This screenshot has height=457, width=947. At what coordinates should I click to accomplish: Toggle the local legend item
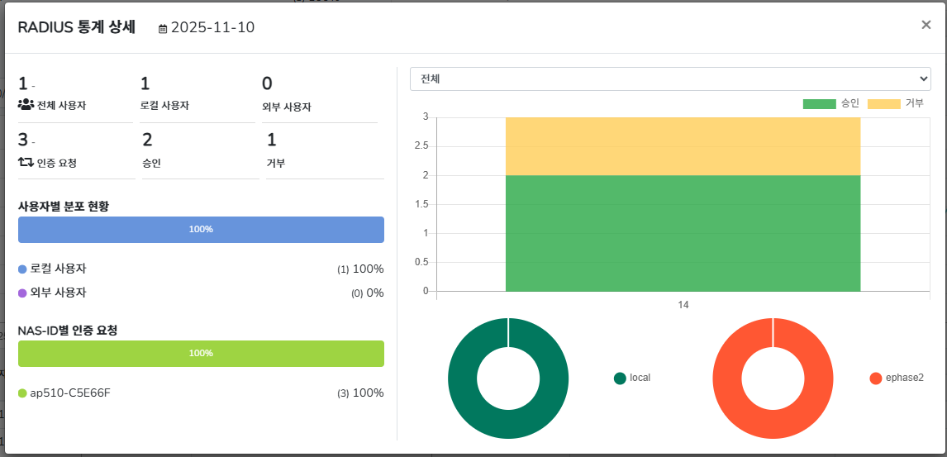point(632,378)
